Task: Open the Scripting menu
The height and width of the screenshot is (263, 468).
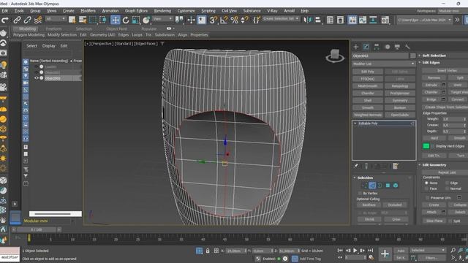Action: [x=208, y=11]
